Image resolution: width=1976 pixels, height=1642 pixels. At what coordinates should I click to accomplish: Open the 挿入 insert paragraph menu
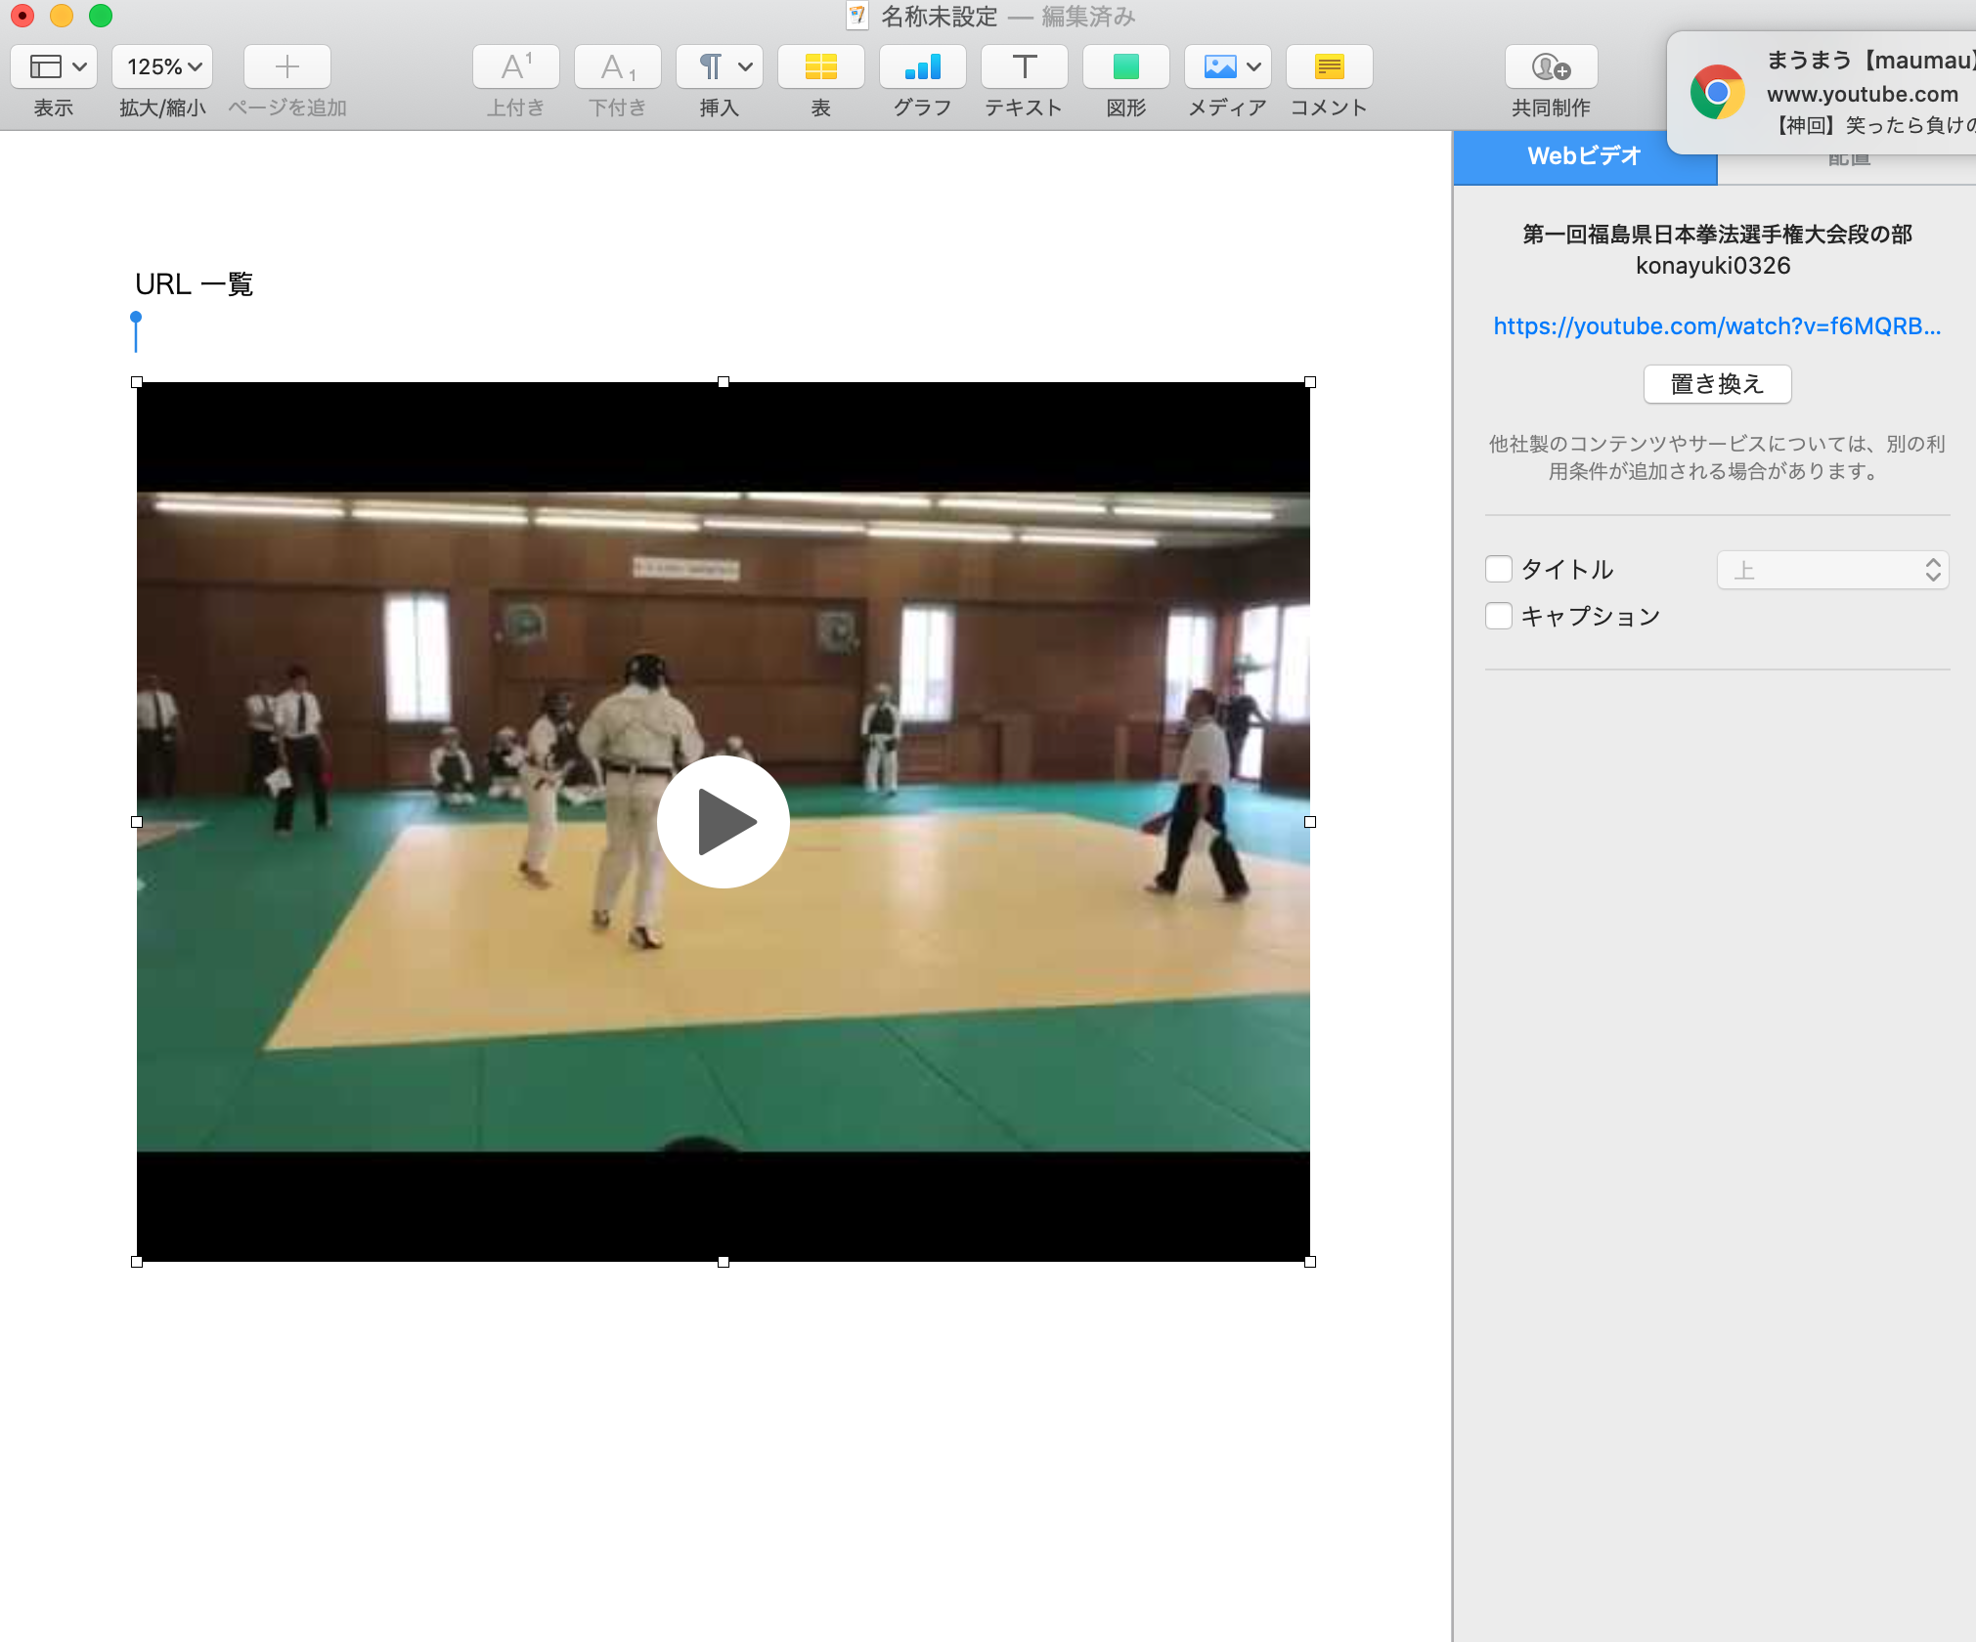point(719,66)
